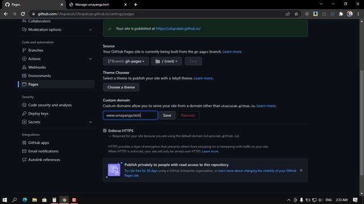Close the Manage umayanga.tech tab

[x=125, y=5]
